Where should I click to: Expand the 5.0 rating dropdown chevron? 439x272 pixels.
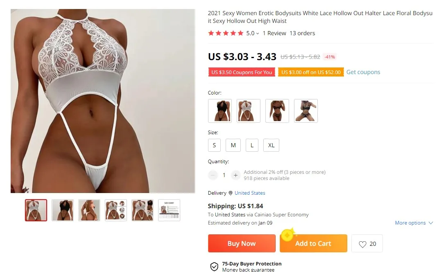tap(258, 34)
